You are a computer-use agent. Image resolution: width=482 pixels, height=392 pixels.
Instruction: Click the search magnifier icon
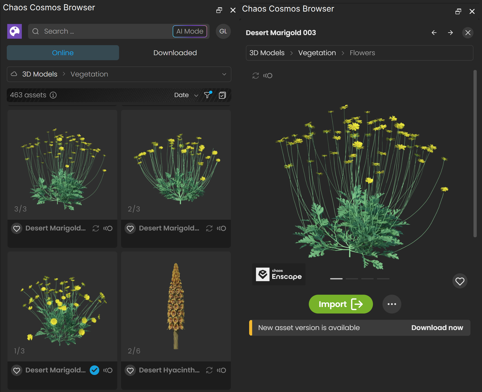36,31
